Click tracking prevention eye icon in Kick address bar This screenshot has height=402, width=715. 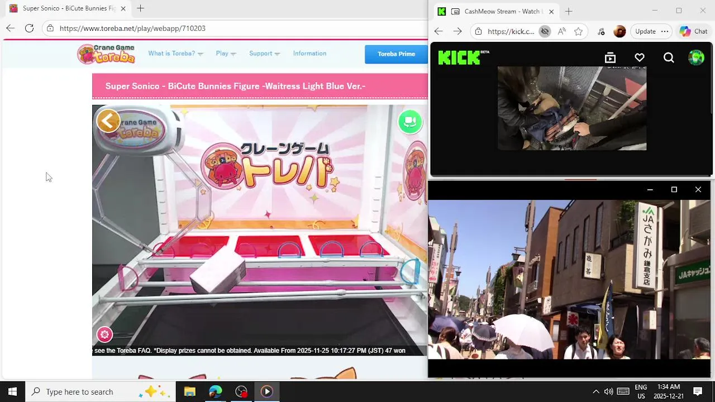click(545, 31)
